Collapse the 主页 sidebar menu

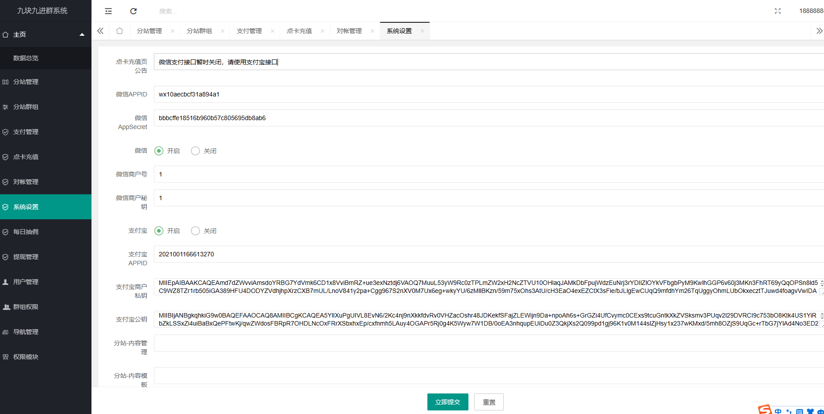tap(82, 34)
